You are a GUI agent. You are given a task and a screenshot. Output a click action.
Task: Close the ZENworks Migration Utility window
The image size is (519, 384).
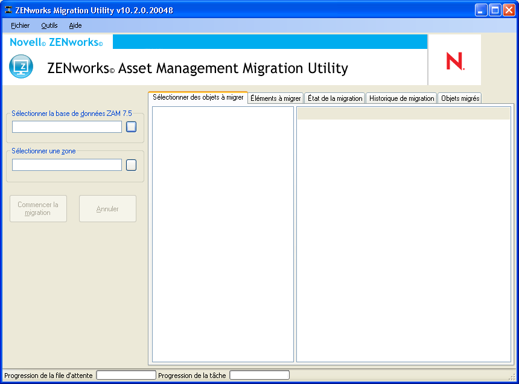point(509,10)
